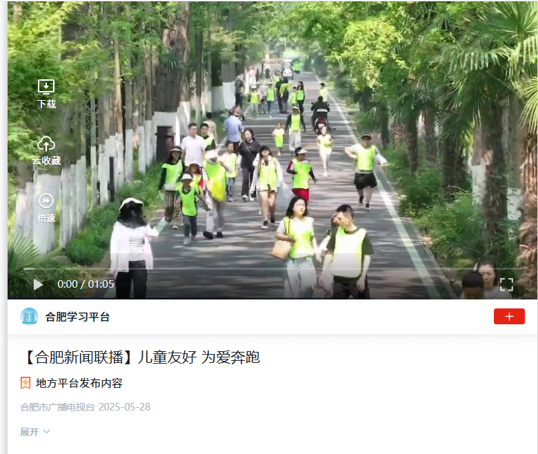Click the chevron next to 展开
This screenshot has width=538, height=454.
pos(46,432)
